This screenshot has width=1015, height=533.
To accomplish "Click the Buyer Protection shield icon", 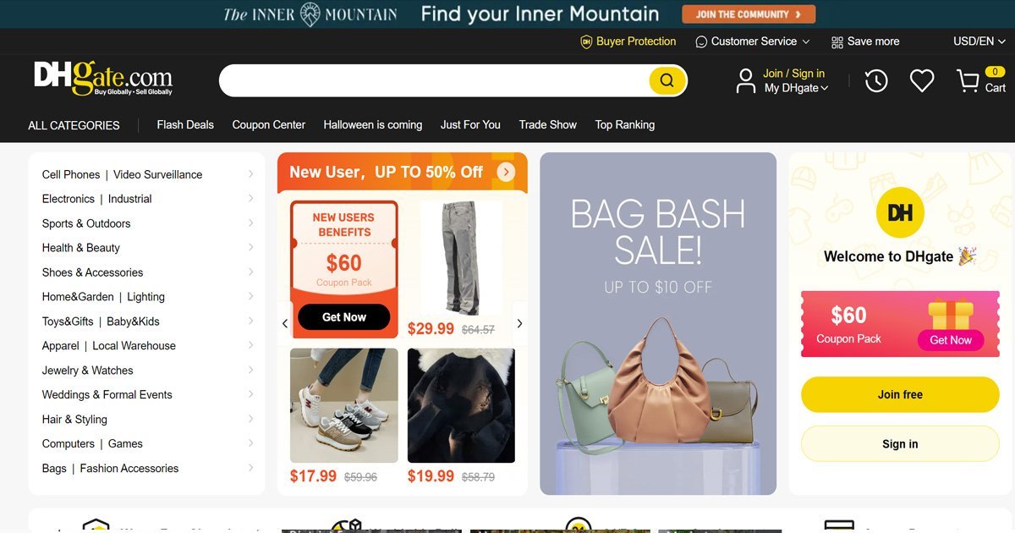I will click(x=586, y=41).
